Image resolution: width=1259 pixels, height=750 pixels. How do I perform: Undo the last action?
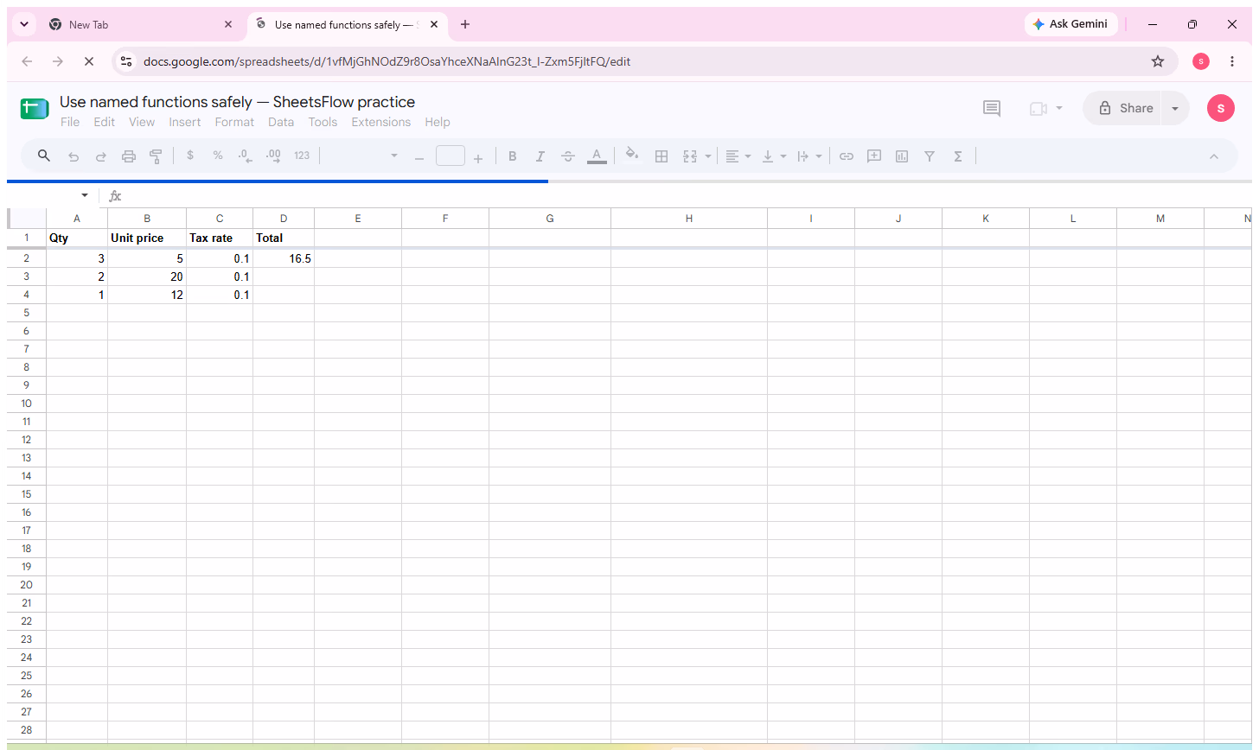(73, 156)
